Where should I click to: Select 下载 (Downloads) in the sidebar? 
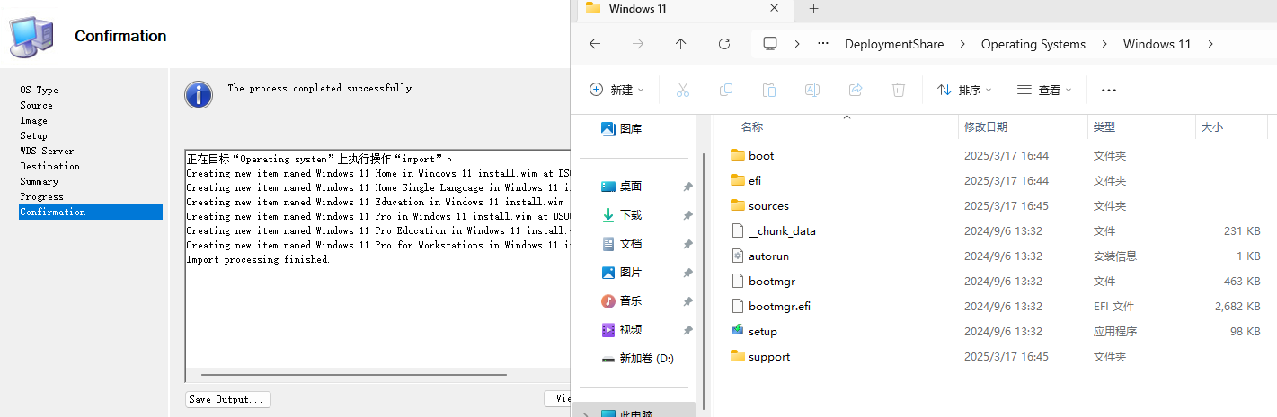tap(631, 215)
